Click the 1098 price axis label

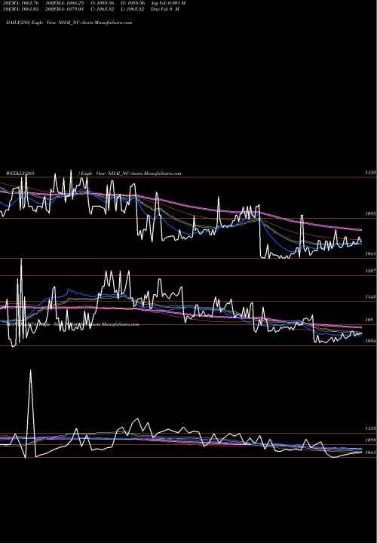(x=370, y=440)
